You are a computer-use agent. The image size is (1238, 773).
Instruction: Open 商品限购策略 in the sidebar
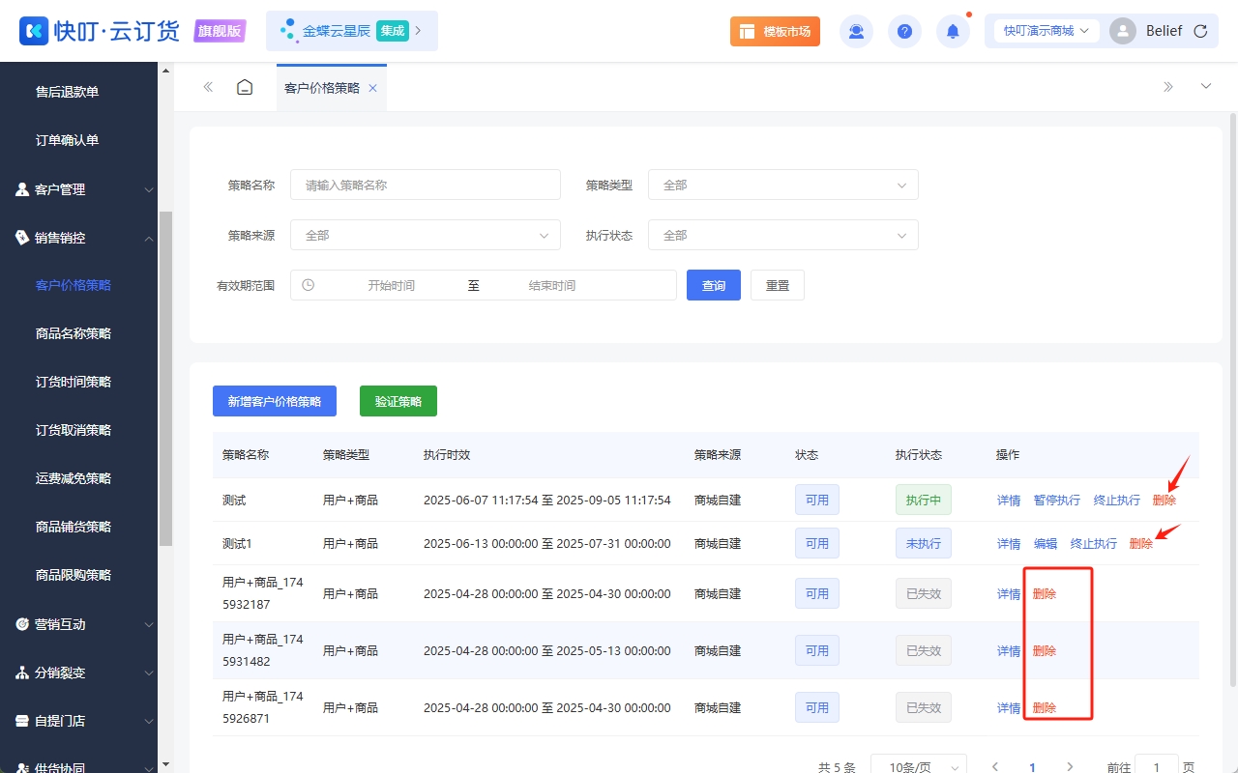[x=74, y=575]
